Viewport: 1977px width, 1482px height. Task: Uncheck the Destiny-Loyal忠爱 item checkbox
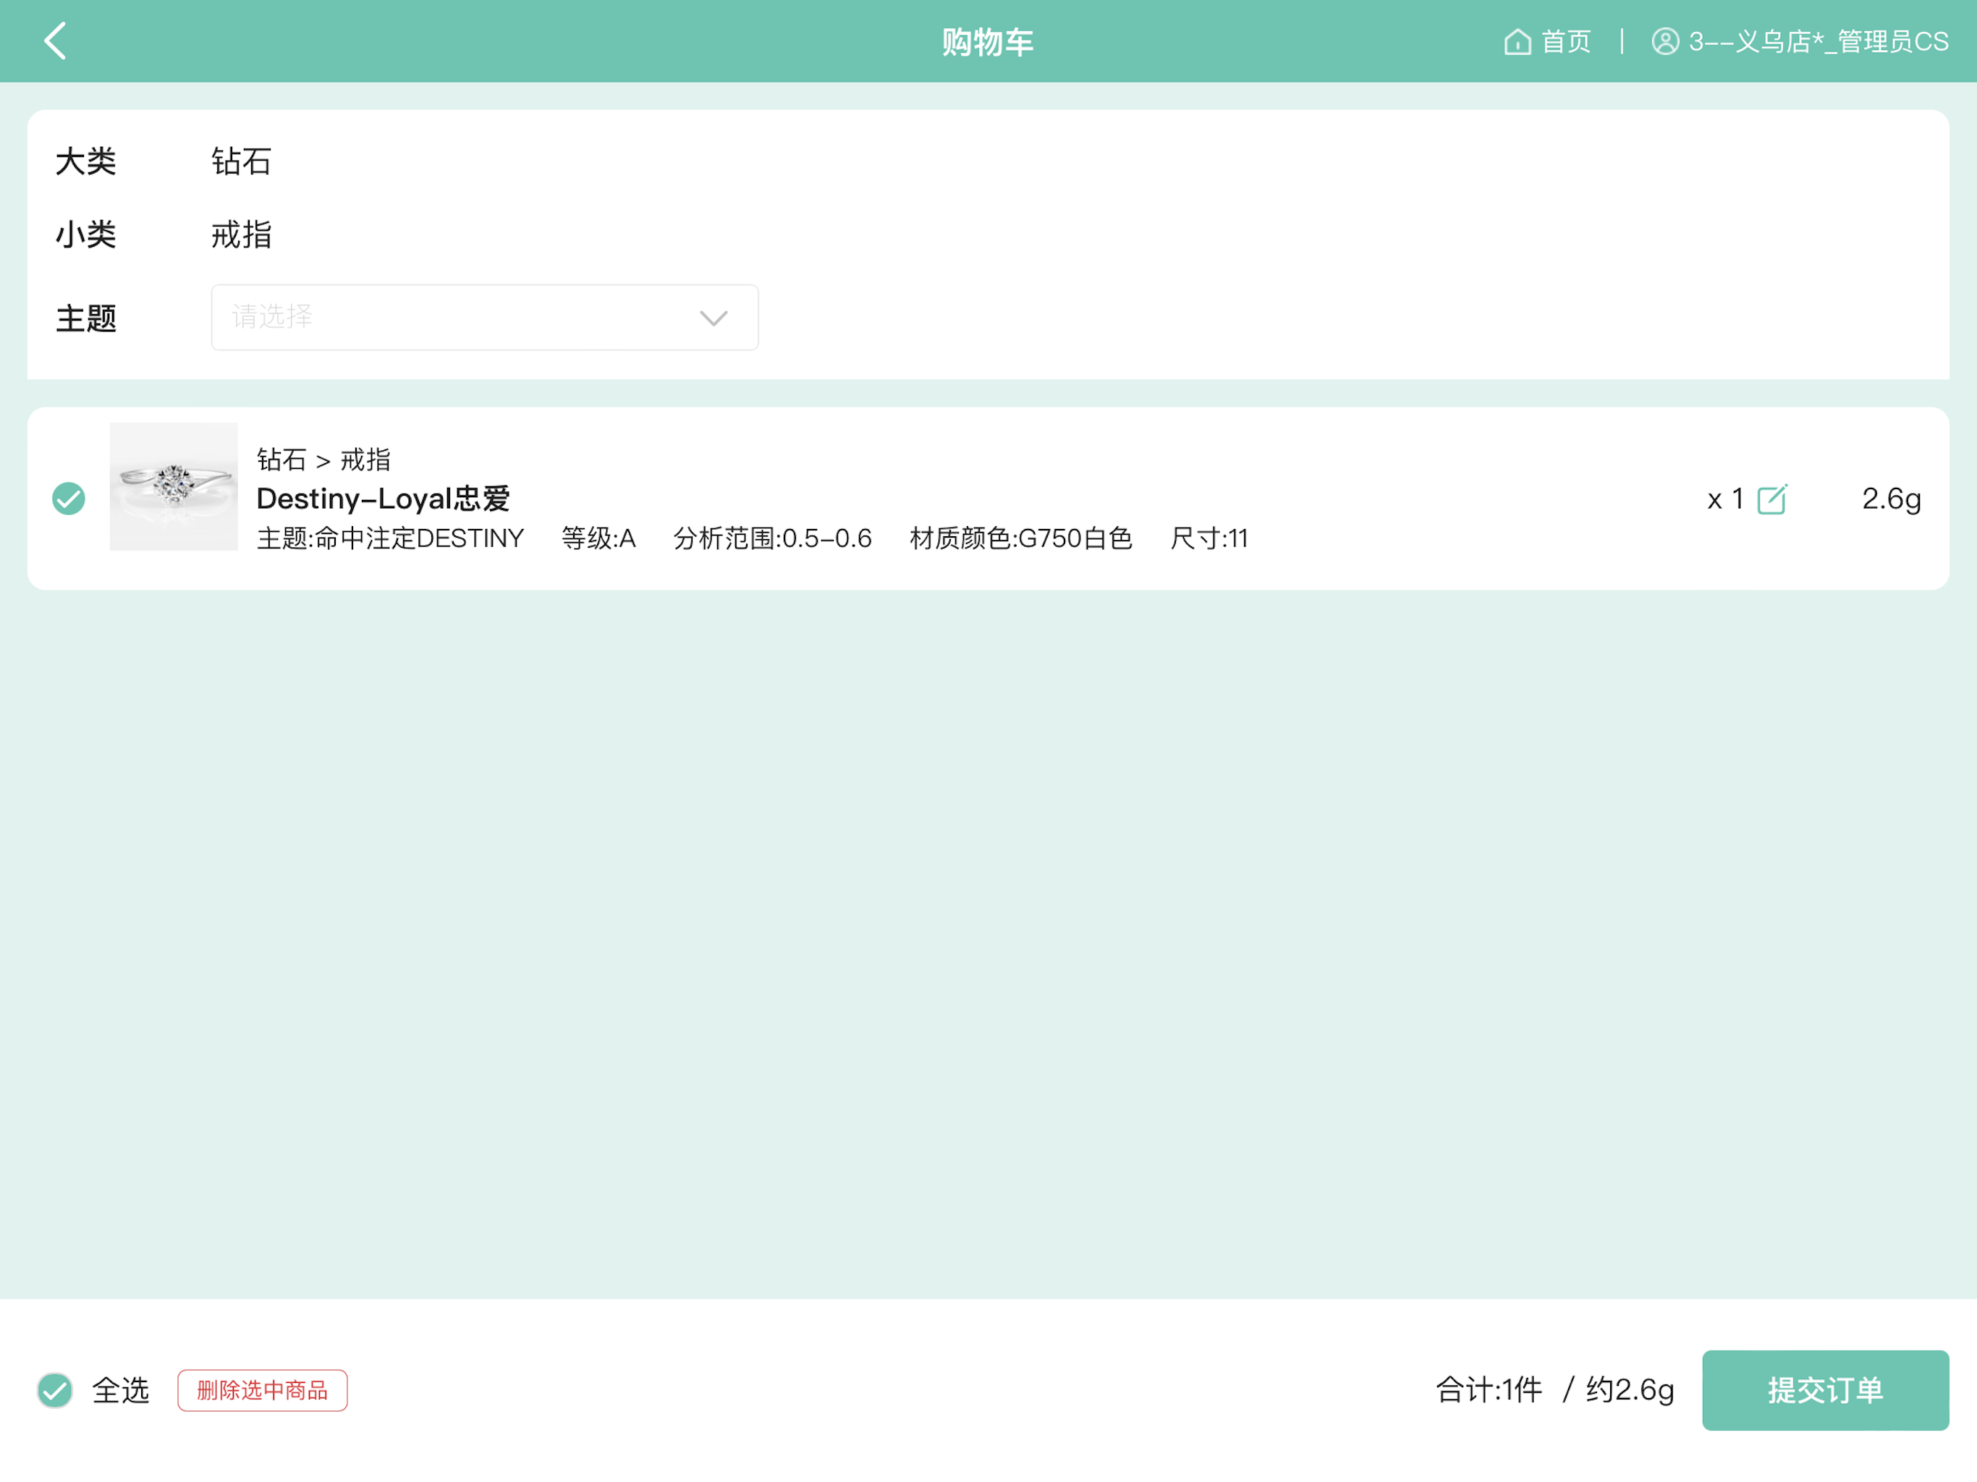click(x=69, y=498)
